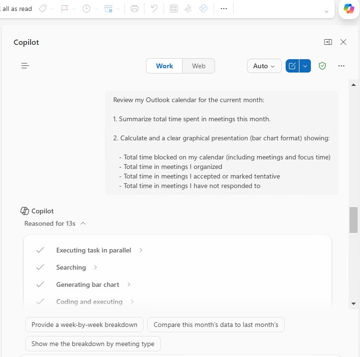Screen dimensions: 360x357
Task: Open the Apps grid icon
Action: pos(174,9)
